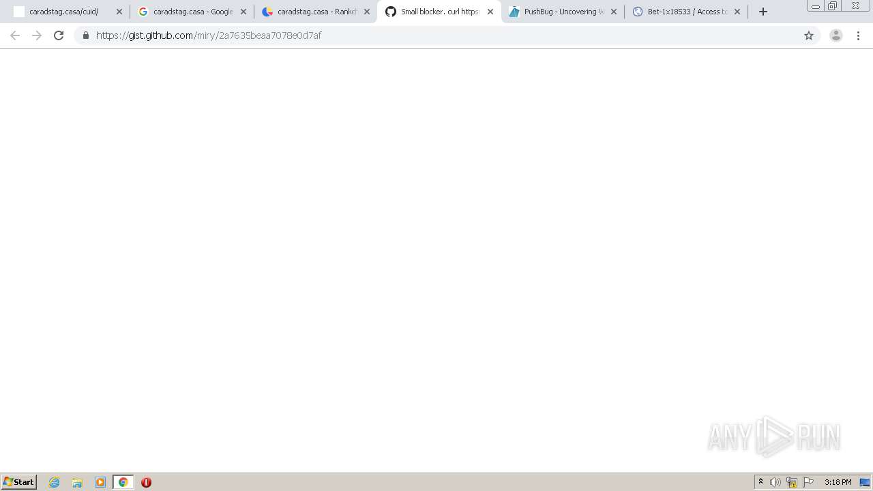View site security lock information
Image resolution: width=873 pixels, height=491 pixels.
pyautogui.click(x=86, y=35)
